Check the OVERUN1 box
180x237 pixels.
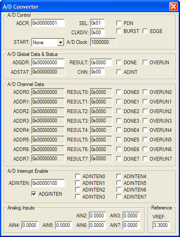click(x=145, y=101)
